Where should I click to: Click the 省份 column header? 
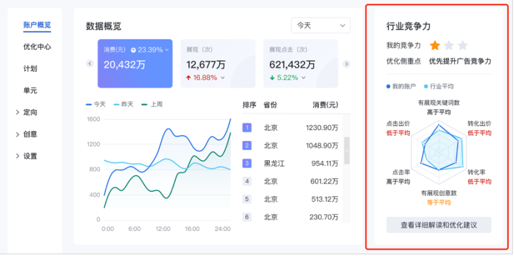(x=270, y=105)
